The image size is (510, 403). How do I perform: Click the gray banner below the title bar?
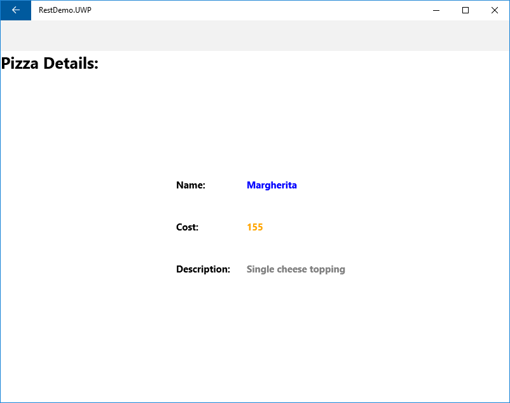[x=254, y=36]
